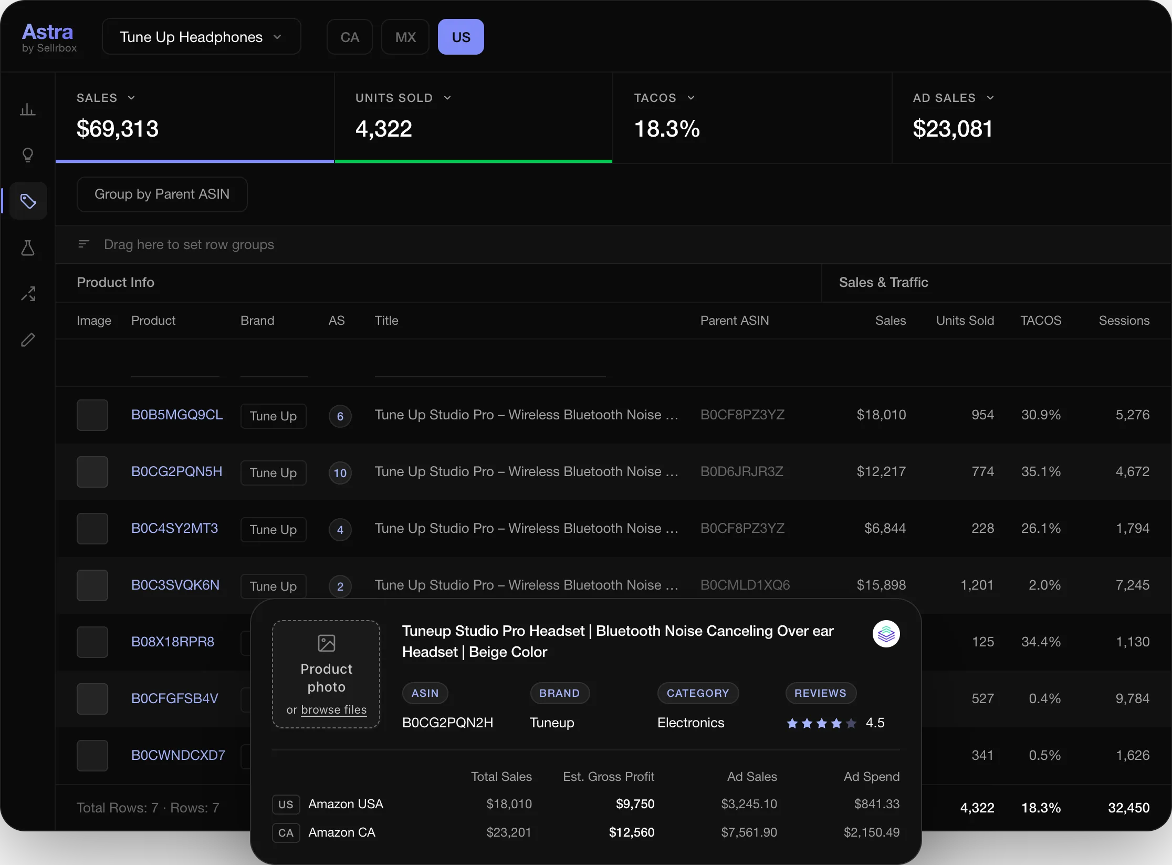Open product link B0CWNDCXD7
1172x865 pixels.
click(178, 755)
